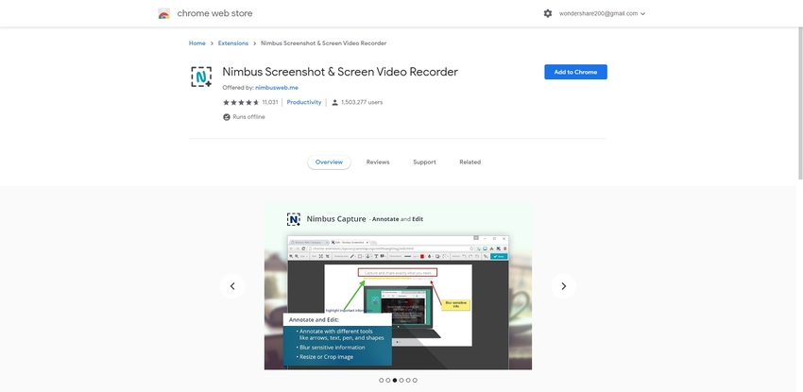This screenshot has height=392, width=803.
Task: Switch to the Reviews tab
Action: tap(378, 162)
